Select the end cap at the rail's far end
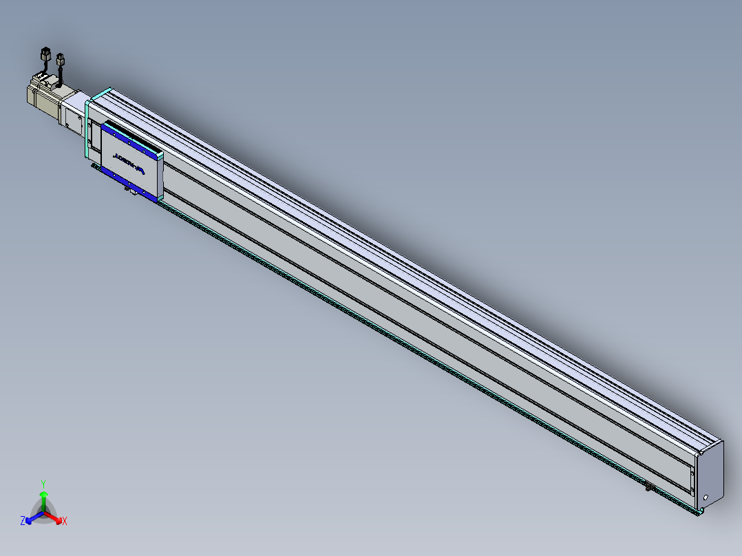The height and width of the screenshot is (556, 742). tap(710, 475)
